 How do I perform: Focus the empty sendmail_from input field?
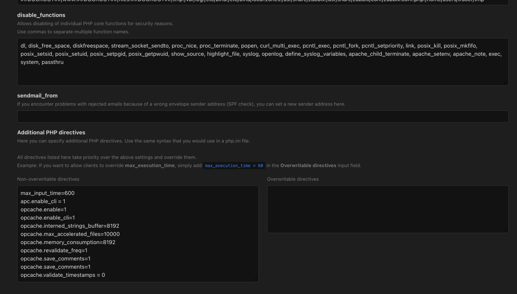click(x=263, y=117)
